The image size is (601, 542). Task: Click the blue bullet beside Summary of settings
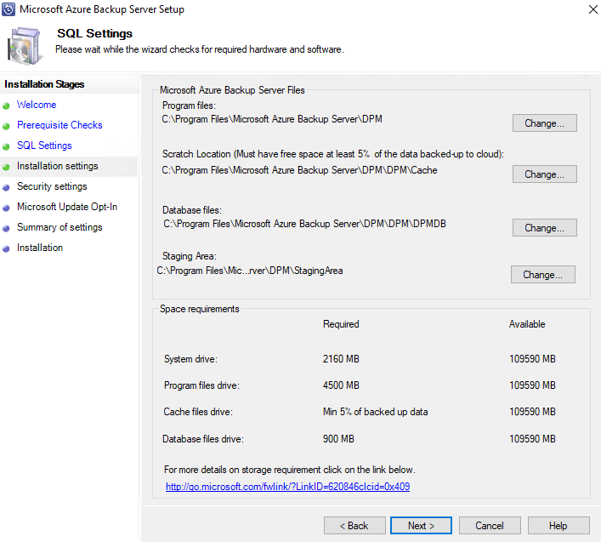tap(6, 228)
